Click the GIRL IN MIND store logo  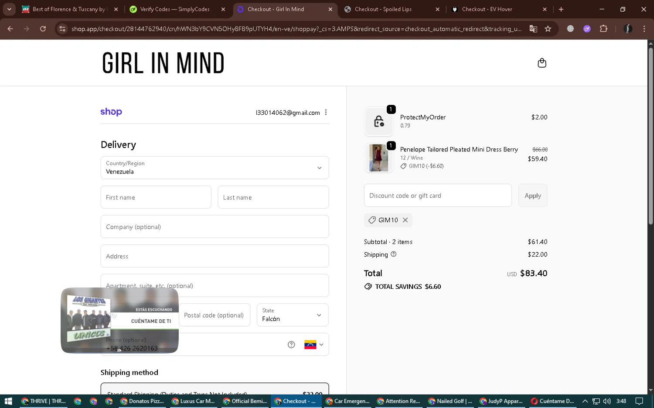(x=163, y=63)
